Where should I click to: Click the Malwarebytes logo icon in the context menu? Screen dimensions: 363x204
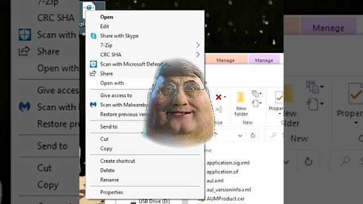[x=93, y=105]
